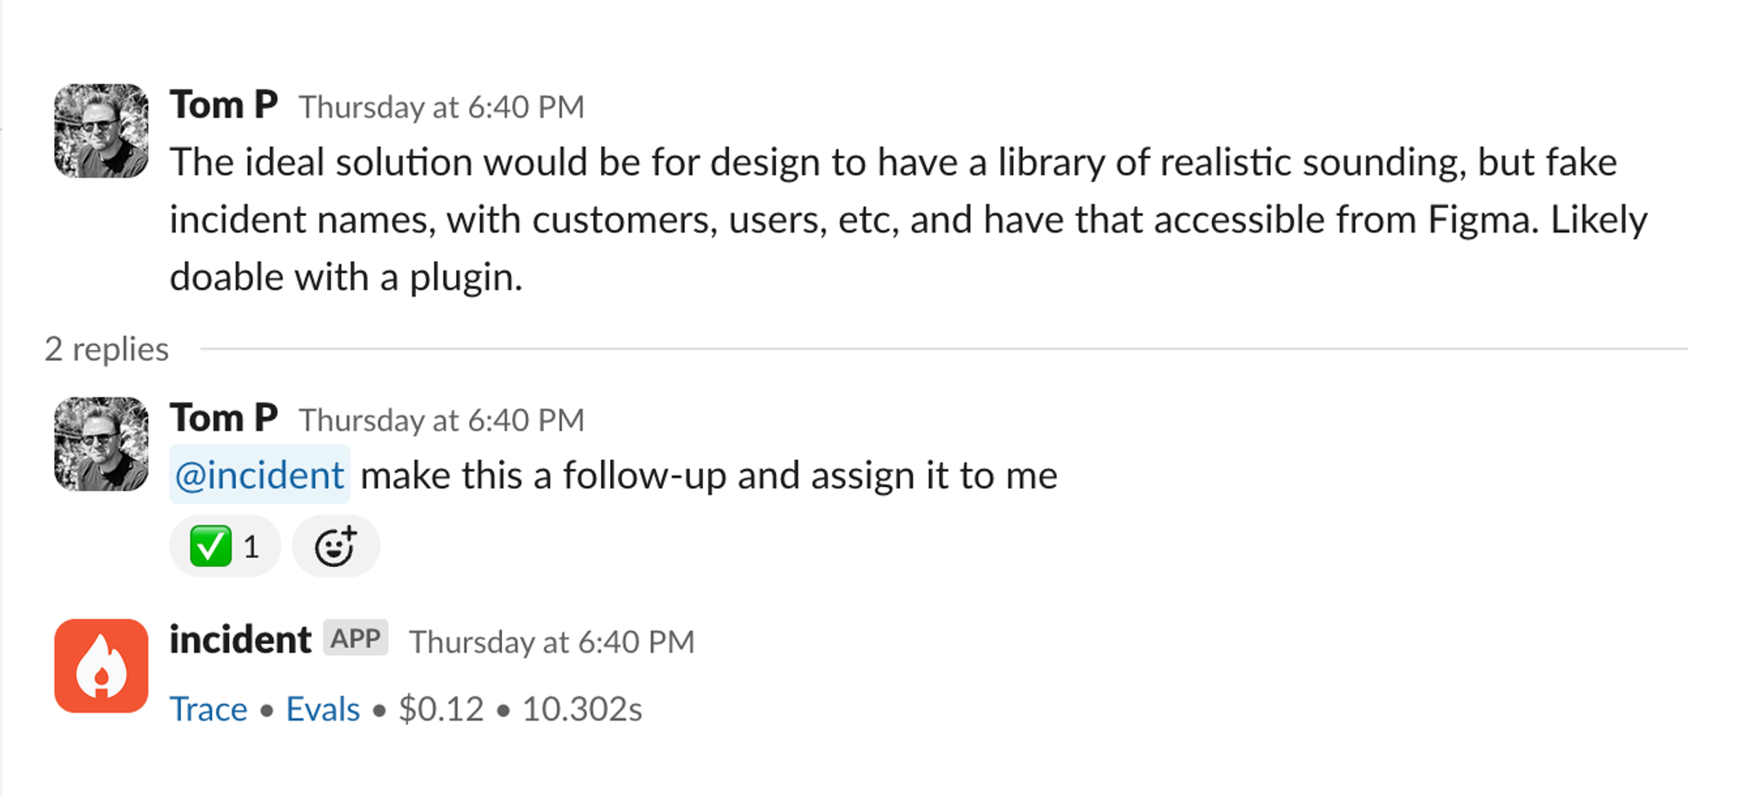Click the message text about Figma plugin

[x=908, y=219]
